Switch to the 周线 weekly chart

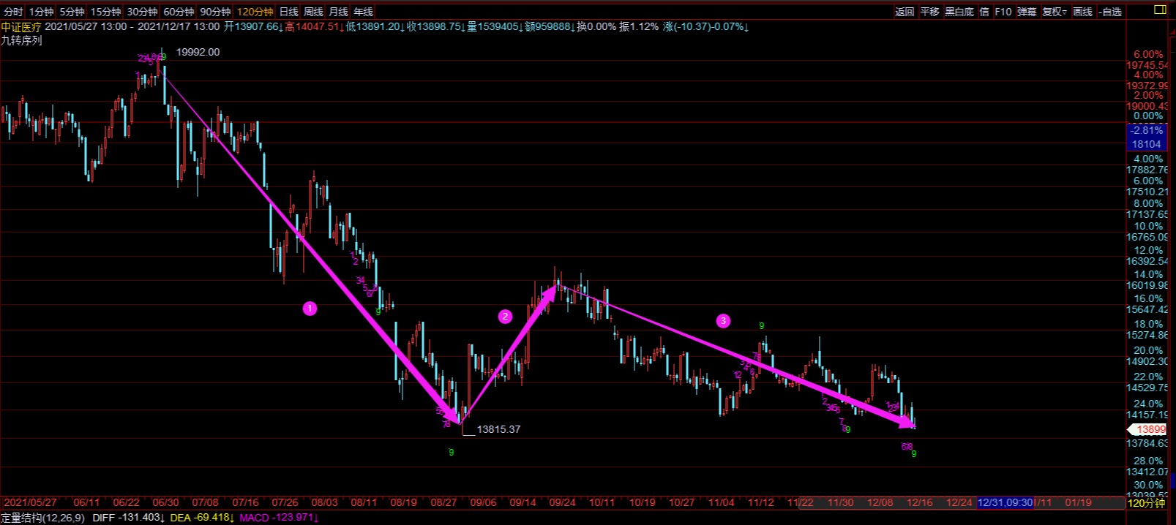(x=313, y=12)
